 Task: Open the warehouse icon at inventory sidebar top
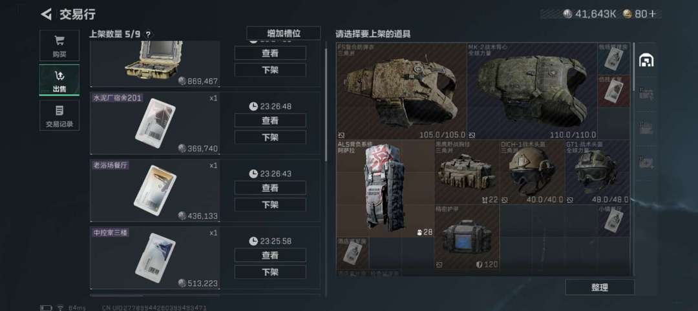[x=646, y=60]
